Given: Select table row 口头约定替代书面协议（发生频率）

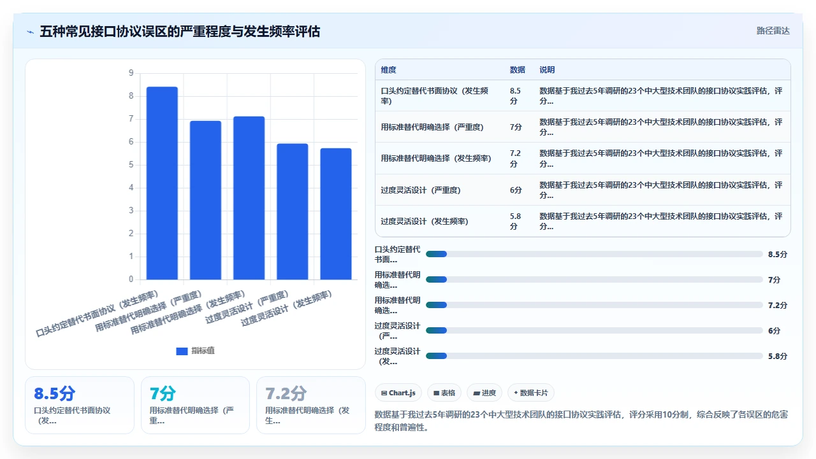Looking at the screenshot, I should tap(583, 96).
